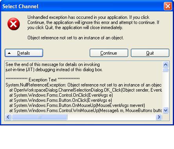Viewport: 174px width, 149px height.
Task: Click 'See the end of this message' line
Action: pos(53,64)
